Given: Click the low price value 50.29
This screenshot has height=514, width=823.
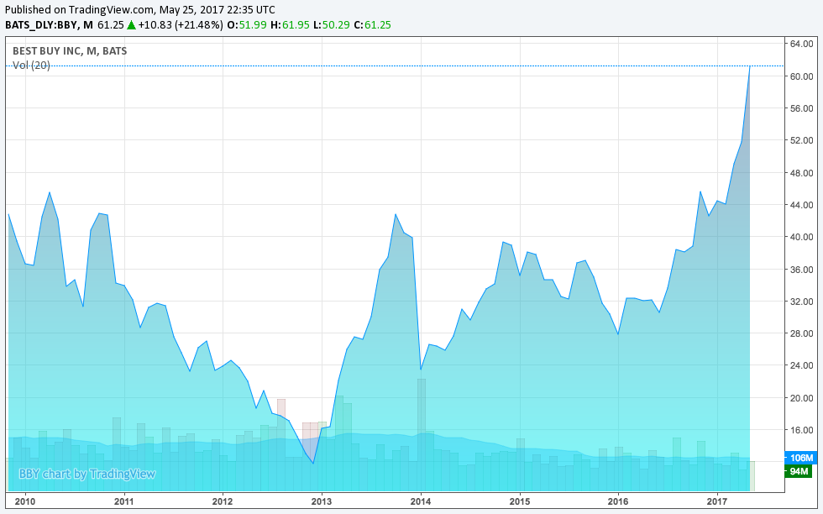Looking at the screenshot, I should click(x=336, y=24).
